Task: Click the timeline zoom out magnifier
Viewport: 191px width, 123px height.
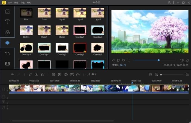Action: click(x=156, y=74)
